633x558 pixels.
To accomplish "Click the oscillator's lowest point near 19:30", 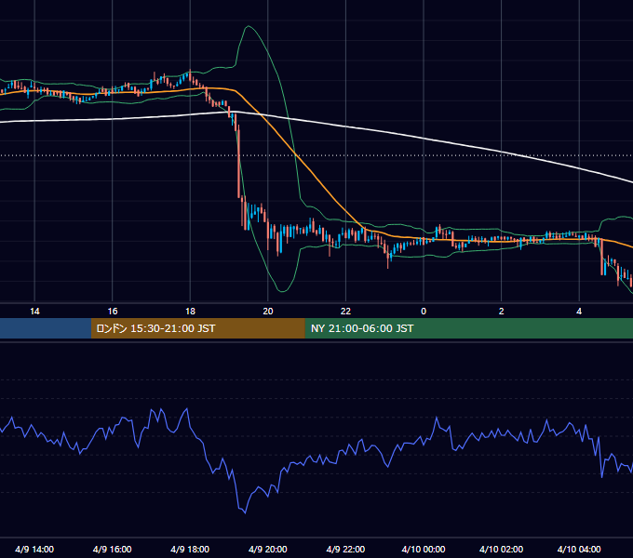I will [245, 512].
